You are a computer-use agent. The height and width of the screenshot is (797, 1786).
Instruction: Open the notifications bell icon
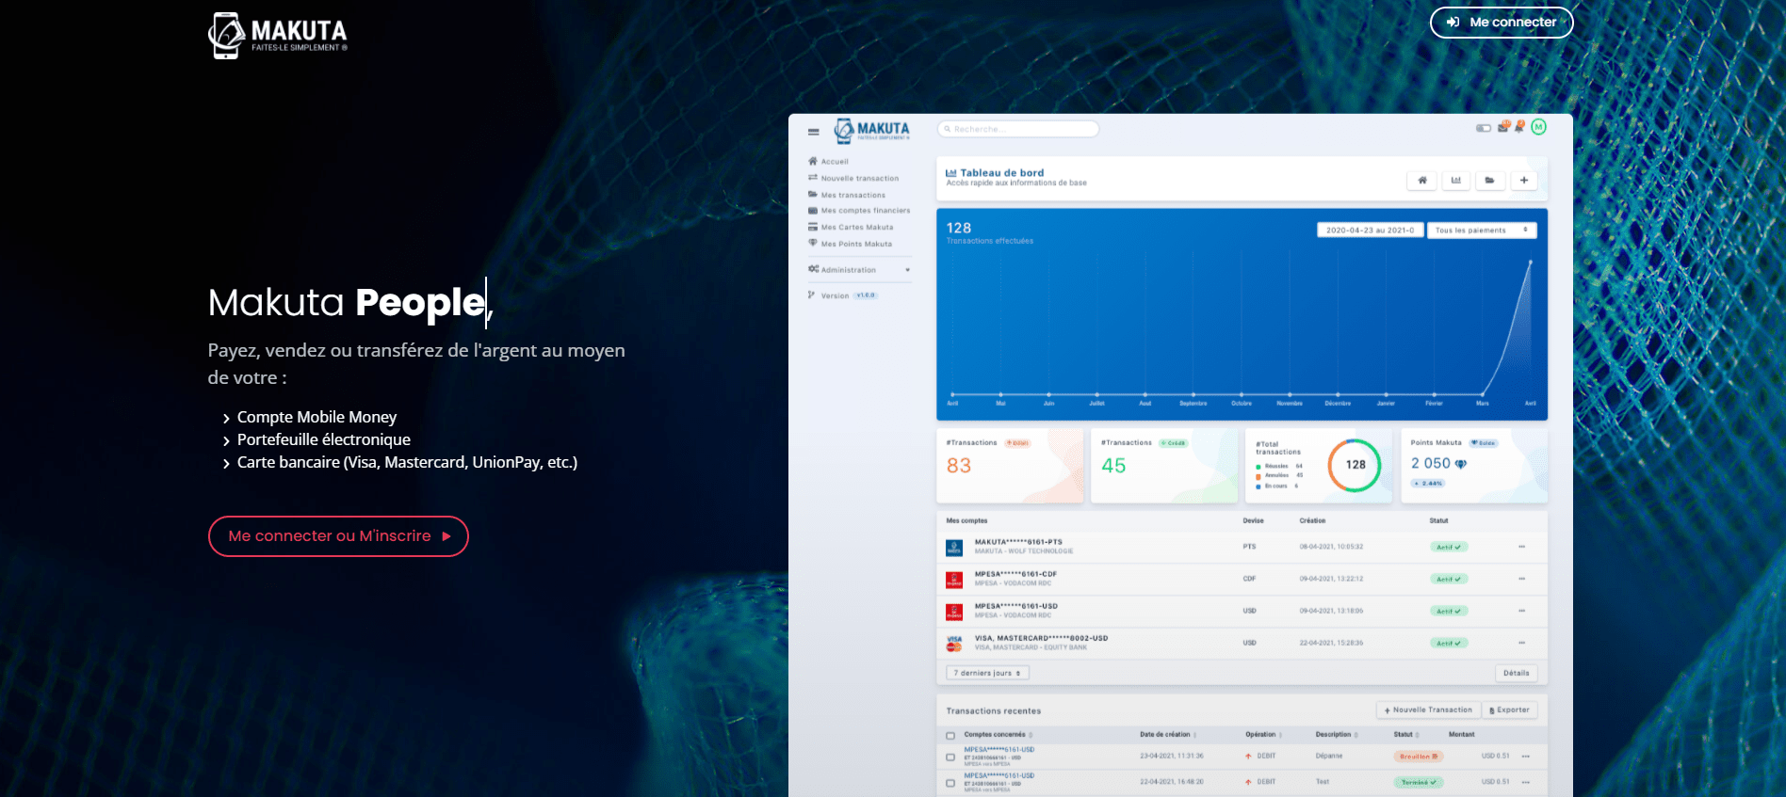coord(1519,126)
